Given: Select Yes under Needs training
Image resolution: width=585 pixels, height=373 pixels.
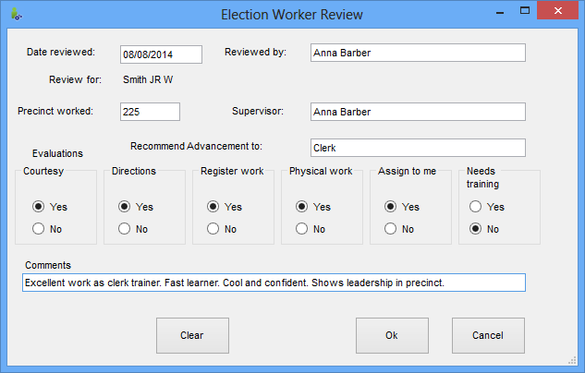Looking at the screenshot, I should [x=475, y=207].
